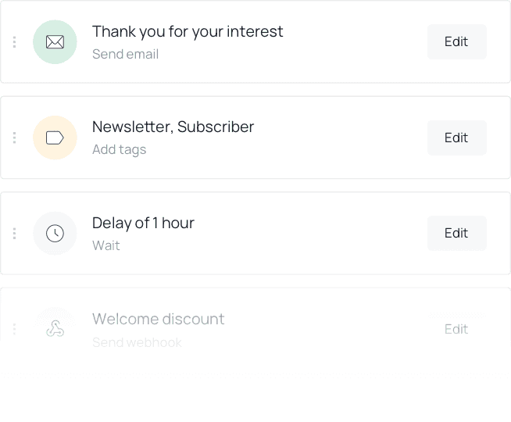This screenshot has height=422, width=511.
Task: Open Edit on the Welcome discount step
Action: [456, 329]
